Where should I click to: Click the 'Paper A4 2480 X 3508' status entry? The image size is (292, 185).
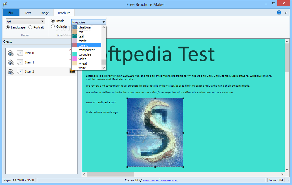(x=19, y=180)
